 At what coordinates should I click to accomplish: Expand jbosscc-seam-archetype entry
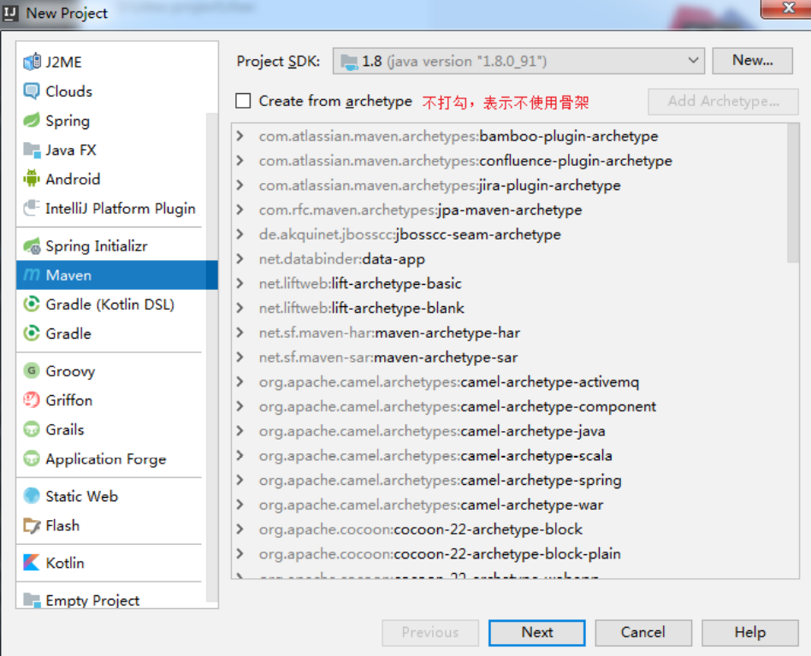pos(240,234)
